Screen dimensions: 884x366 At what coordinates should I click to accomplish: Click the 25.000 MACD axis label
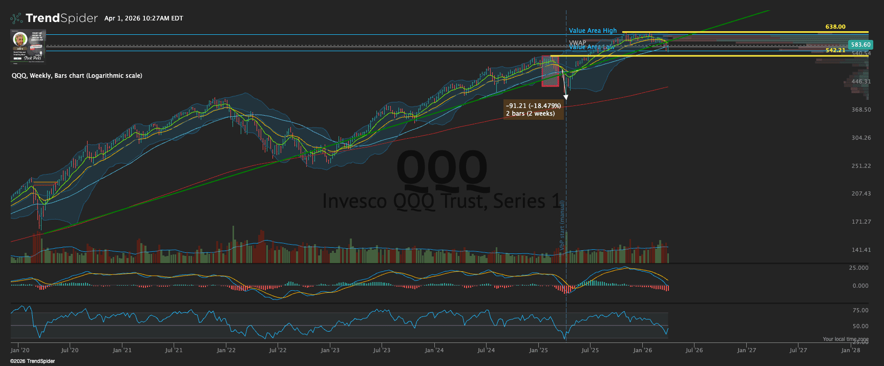click(859, 268)
